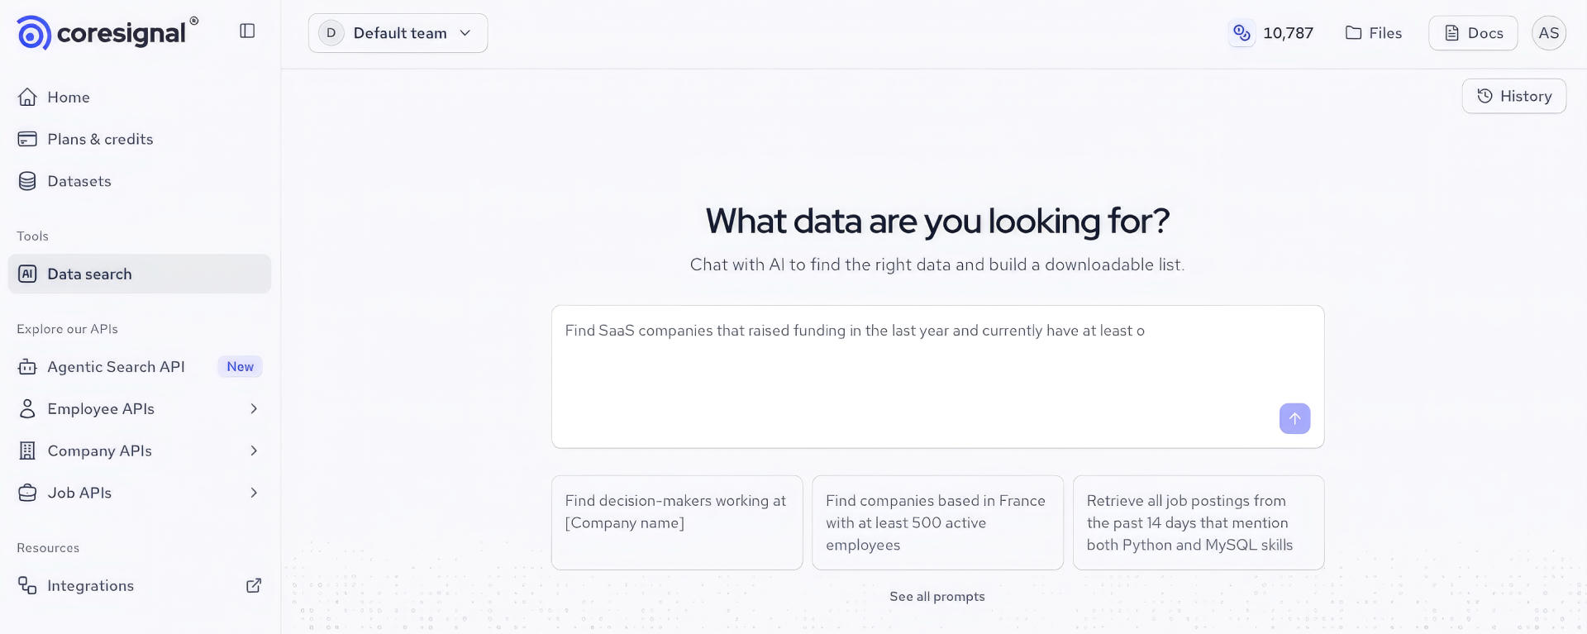Select Data search in sidebar

140,274
